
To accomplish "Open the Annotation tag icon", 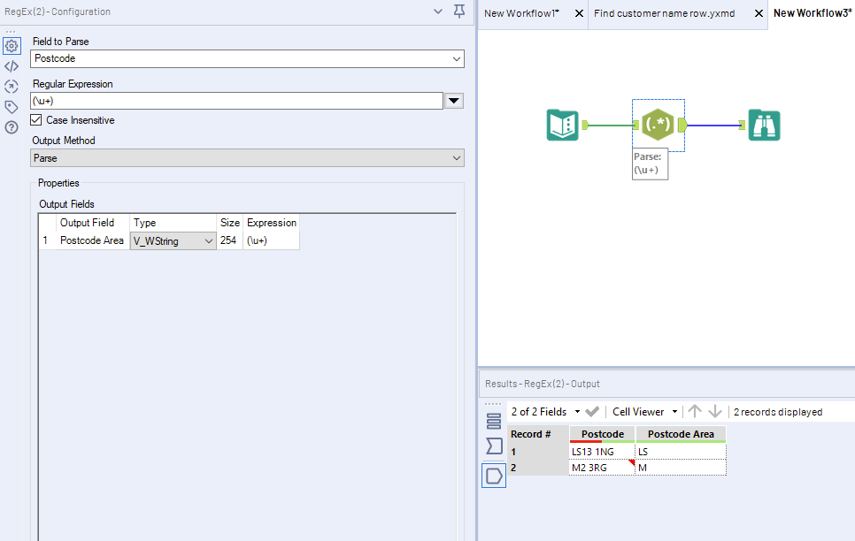I will tap(12, 107).
